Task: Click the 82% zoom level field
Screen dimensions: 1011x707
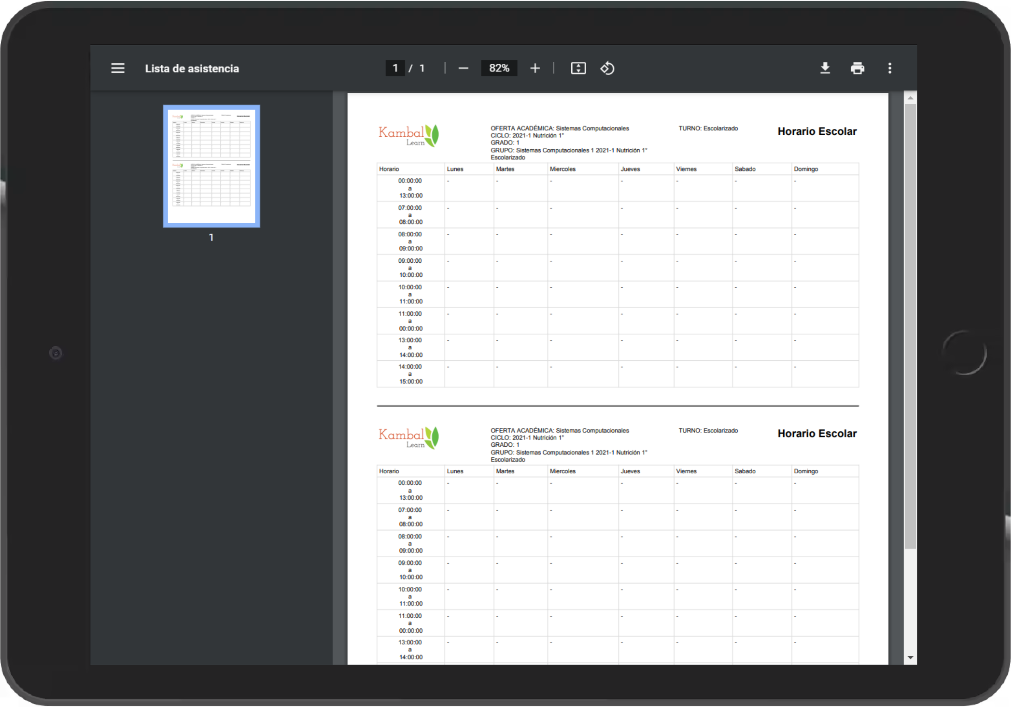Action: (499, 68)
